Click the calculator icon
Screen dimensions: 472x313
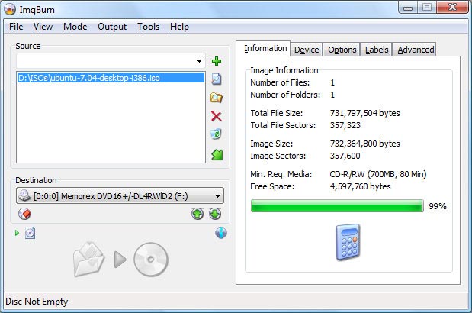coord(348,242)
